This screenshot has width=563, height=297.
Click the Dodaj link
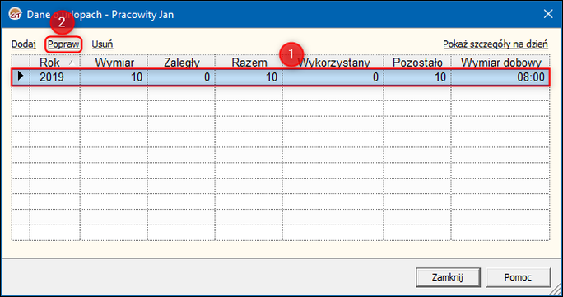pos(24,44)
